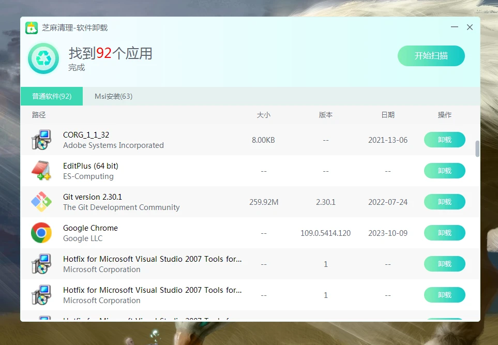Uninstall EditPlus (64 bit)

(x=444, y=171)
